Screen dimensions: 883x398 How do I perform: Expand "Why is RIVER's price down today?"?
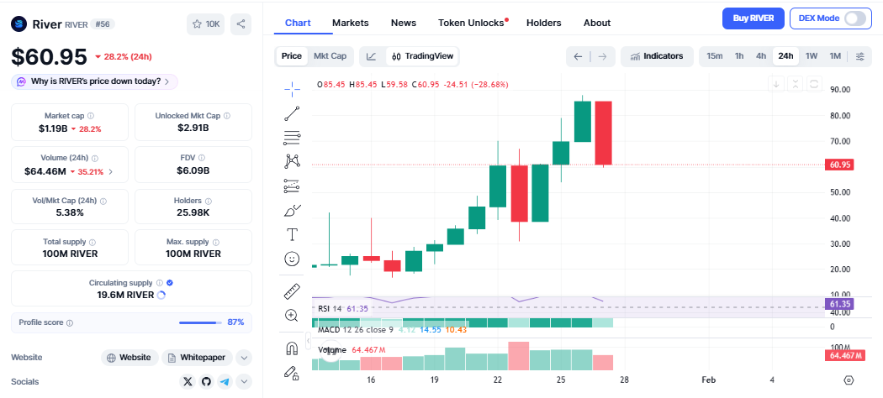tap(94, 81)
